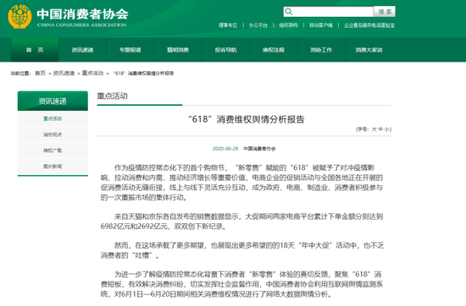Select 重点活动 in the left sidebar
Viewport: 466px width, 306px height.
click(53, 118)
